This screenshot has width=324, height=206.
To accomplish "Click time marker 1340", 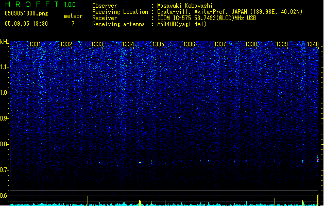I will (313, 44).
